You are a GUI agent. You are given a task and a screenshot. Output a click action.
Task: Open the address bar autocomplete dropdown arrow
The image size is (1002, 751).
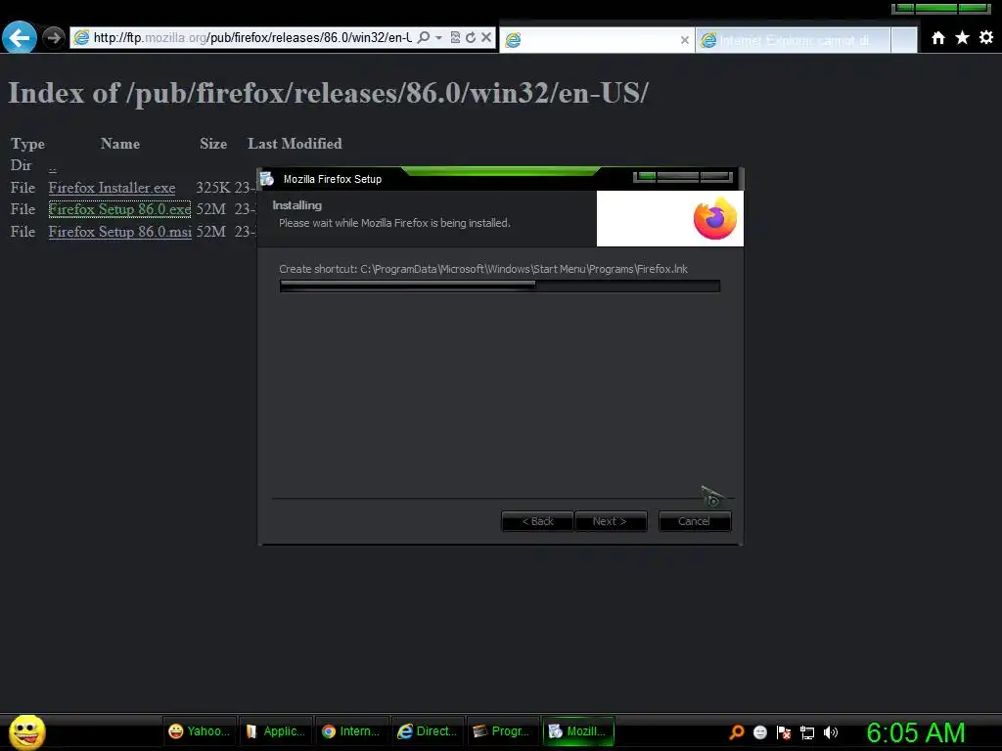(439, 38)
